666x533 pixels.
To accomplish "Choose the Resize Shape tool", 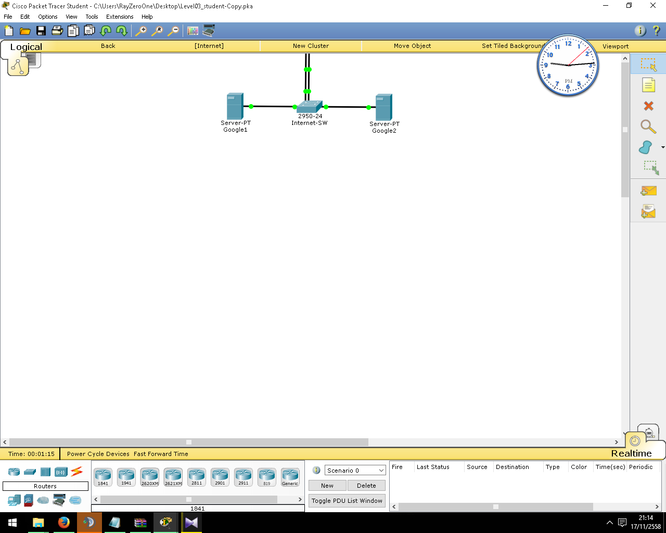I will [x=651, y=168].
